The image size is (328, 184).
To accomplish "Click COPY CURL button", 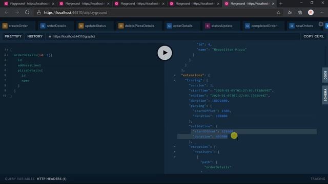I will [314, 36].
